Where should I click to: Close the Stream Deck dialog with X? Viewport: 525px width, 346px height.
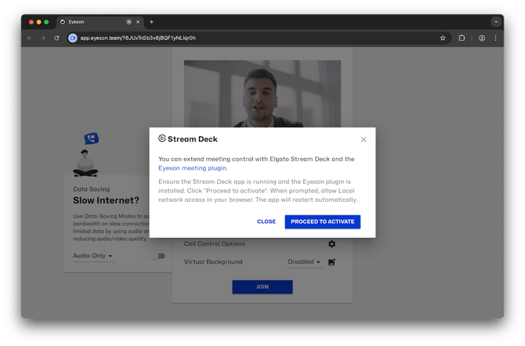(x=363, y=139)
